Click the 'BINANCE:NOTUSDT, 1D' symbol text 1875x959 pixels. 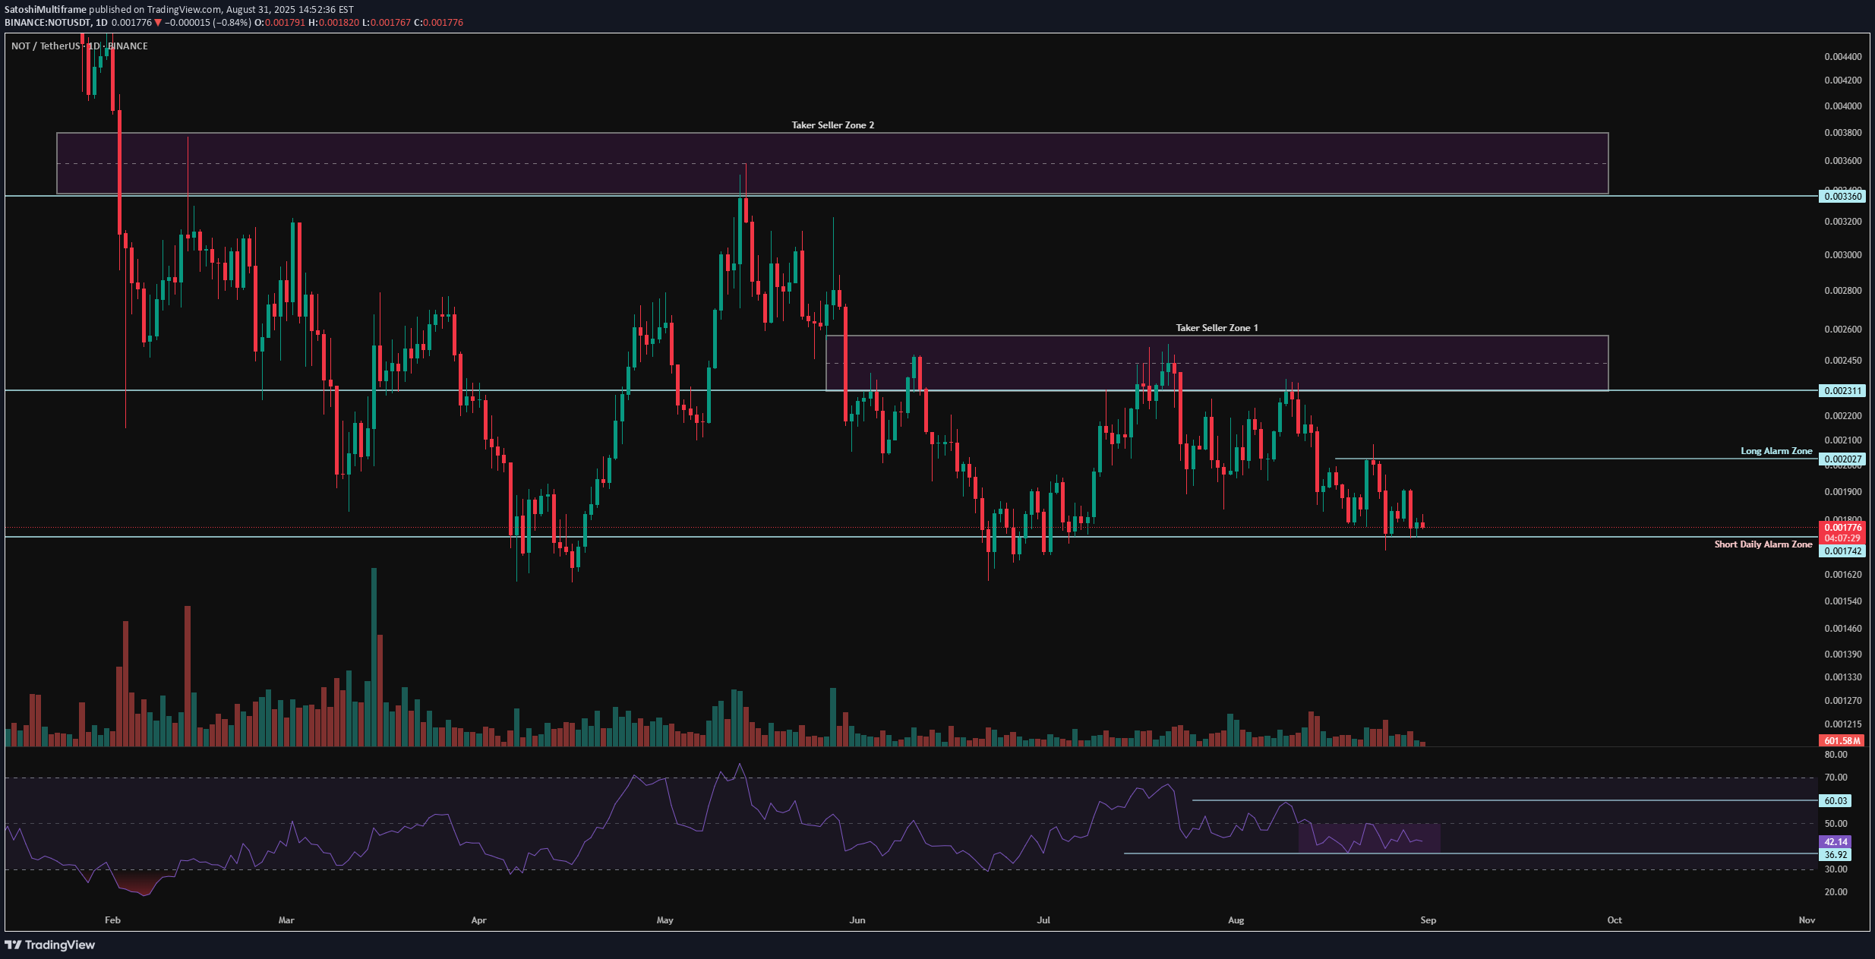pyautogui.click(x=55, y=23)
